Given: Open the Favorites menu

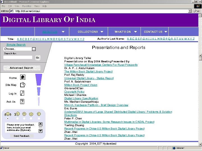Looking at the screenshot, I should [27, 6].
